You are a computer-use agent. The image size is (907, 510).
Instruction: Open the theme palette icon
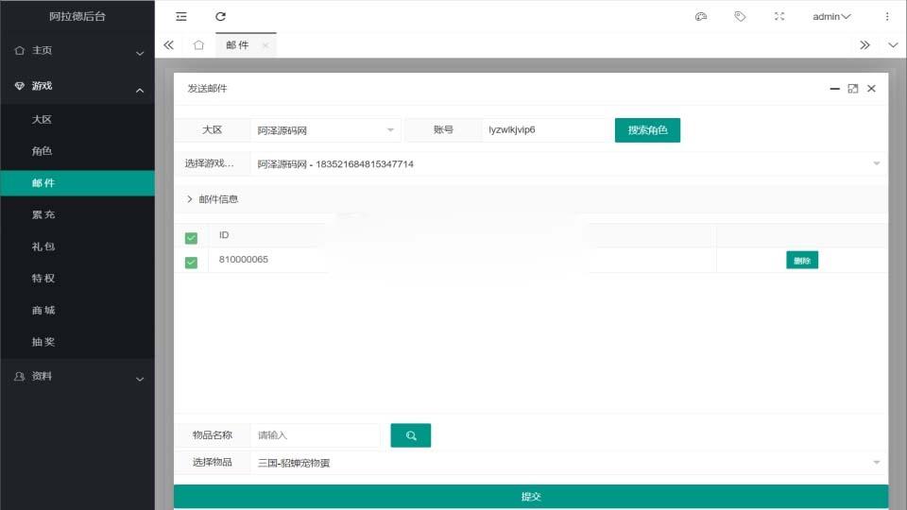(701, 16)
